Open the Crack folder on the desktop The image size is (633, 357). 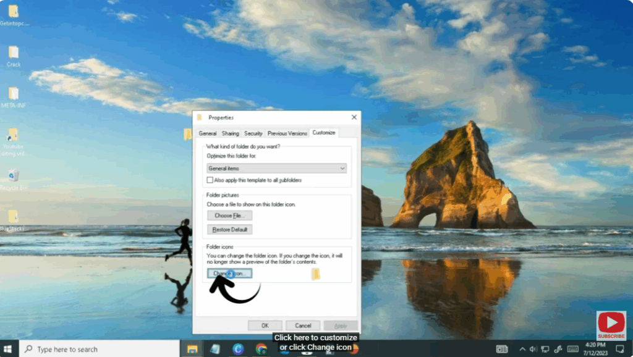pos(13,52)
